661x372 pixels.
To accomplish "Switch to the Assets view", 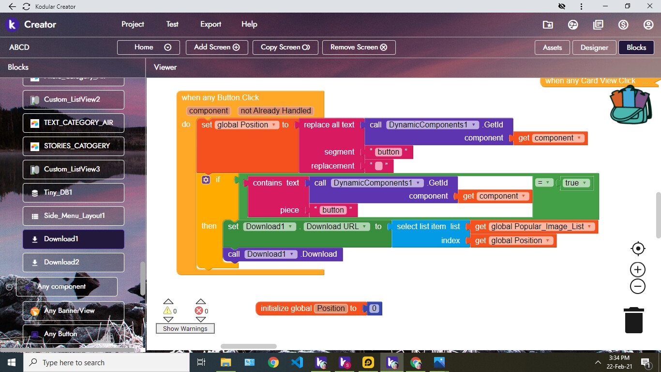I will (552, 47).
